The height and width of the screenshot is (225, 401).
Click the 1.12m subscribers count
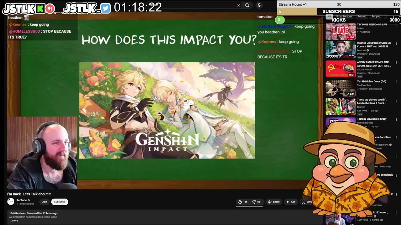[x=25, y=204]
